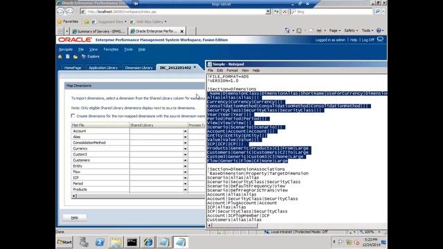
Task: Switch to Summary of Servers browser tab
Action: 99,31
